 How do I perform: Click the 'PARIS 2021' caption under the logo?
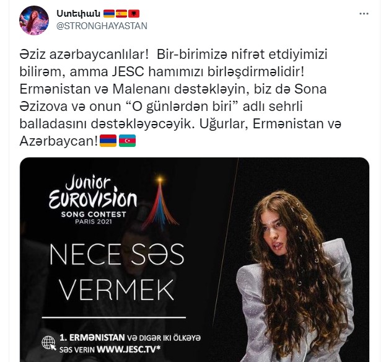(x=94, y=221)
